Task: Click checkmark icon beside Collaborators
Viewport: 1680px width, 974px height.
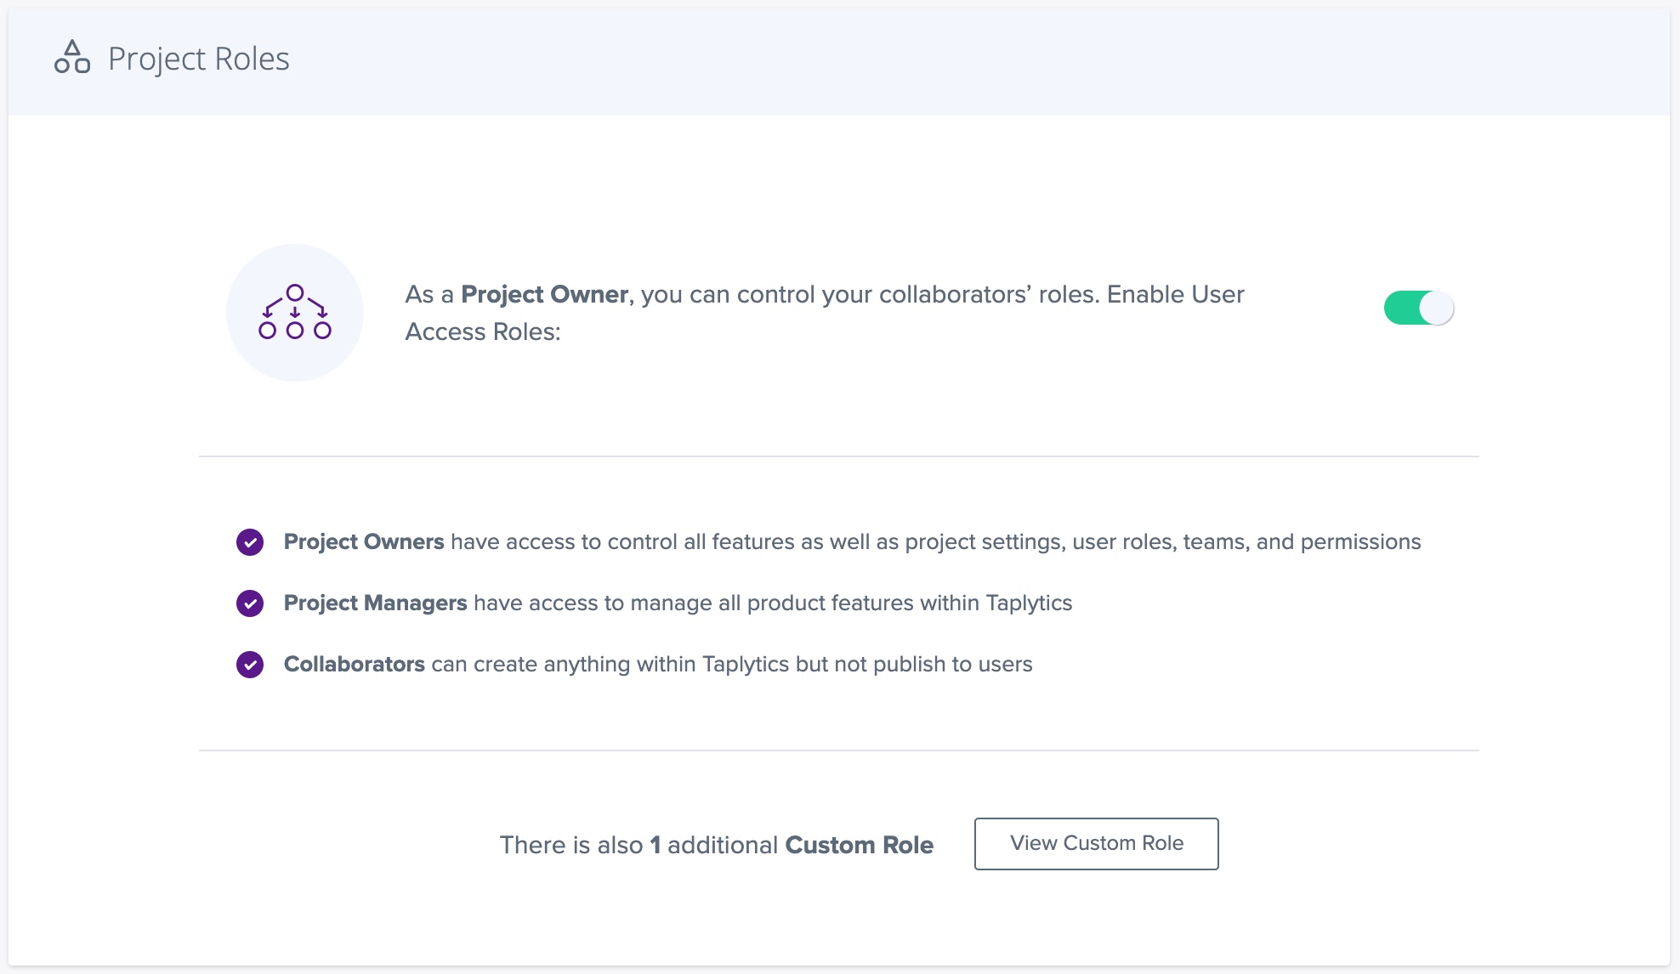Action: (x=250, y=665)
